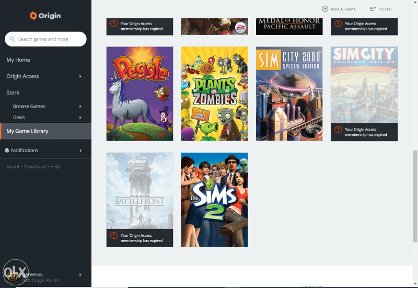This screenshot has height=288, width=418.
Task: Click the ADD A GAME label
Action: click(x=343, y=9)
